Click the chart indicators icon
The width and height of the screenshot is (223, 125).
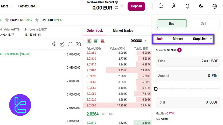pyautogui.click(x=54, y=44)
